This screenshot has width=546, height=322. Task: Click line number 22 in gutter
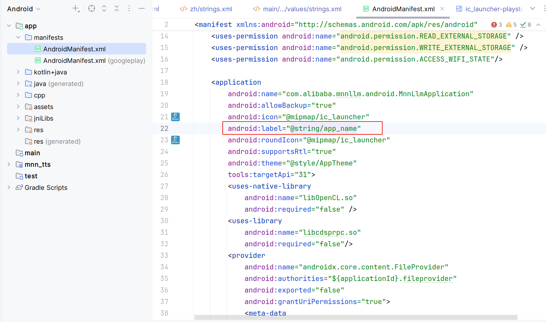[x=164, y=128]
